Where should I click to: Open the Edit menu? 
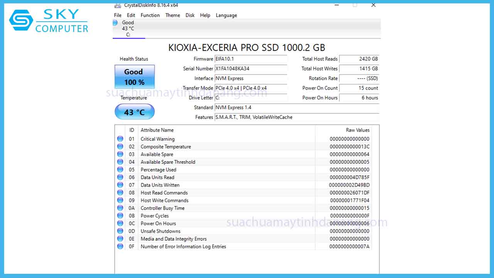(131, 15)
